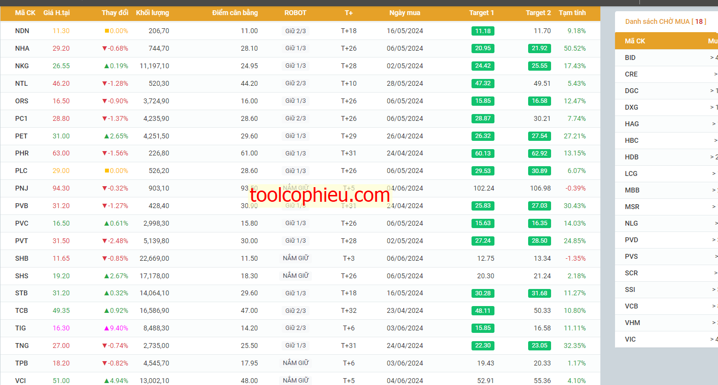Viewport: 718px width, 385px height.
Task: Open BID in the CHỜ MUA list
Action: pyautogui.click(x=630, y=58)
